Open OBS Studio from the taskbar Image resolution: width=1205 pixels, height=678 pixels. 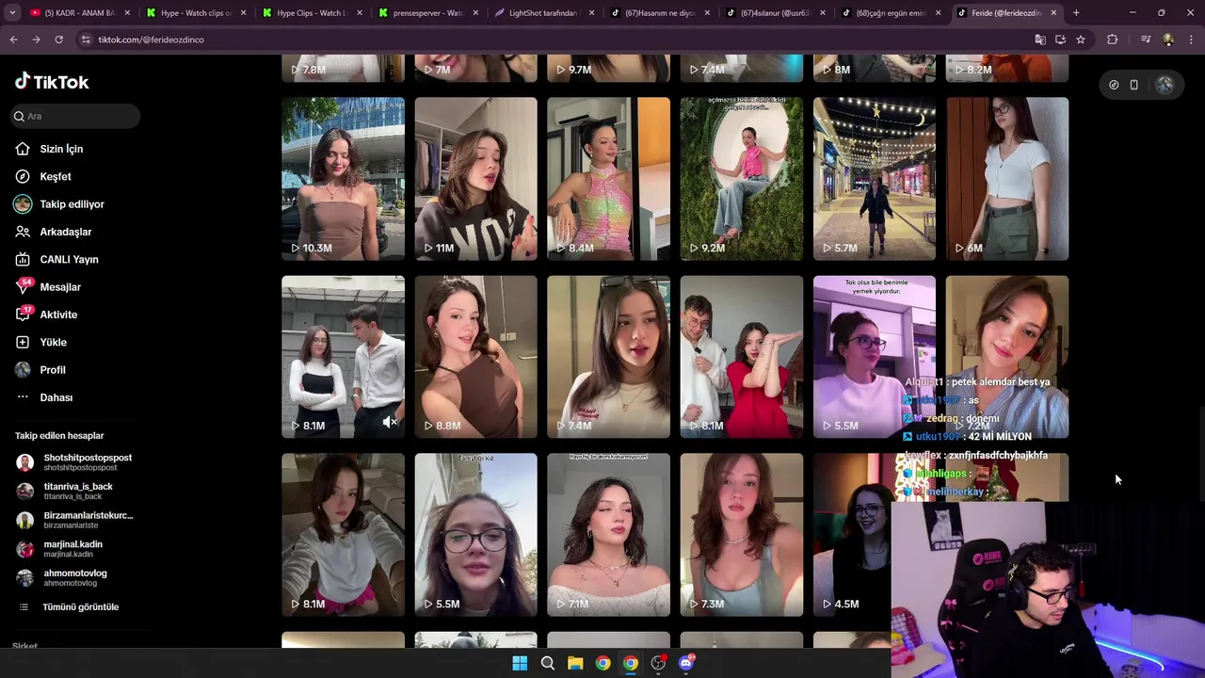pyautogui.click(x=658, y=663)
